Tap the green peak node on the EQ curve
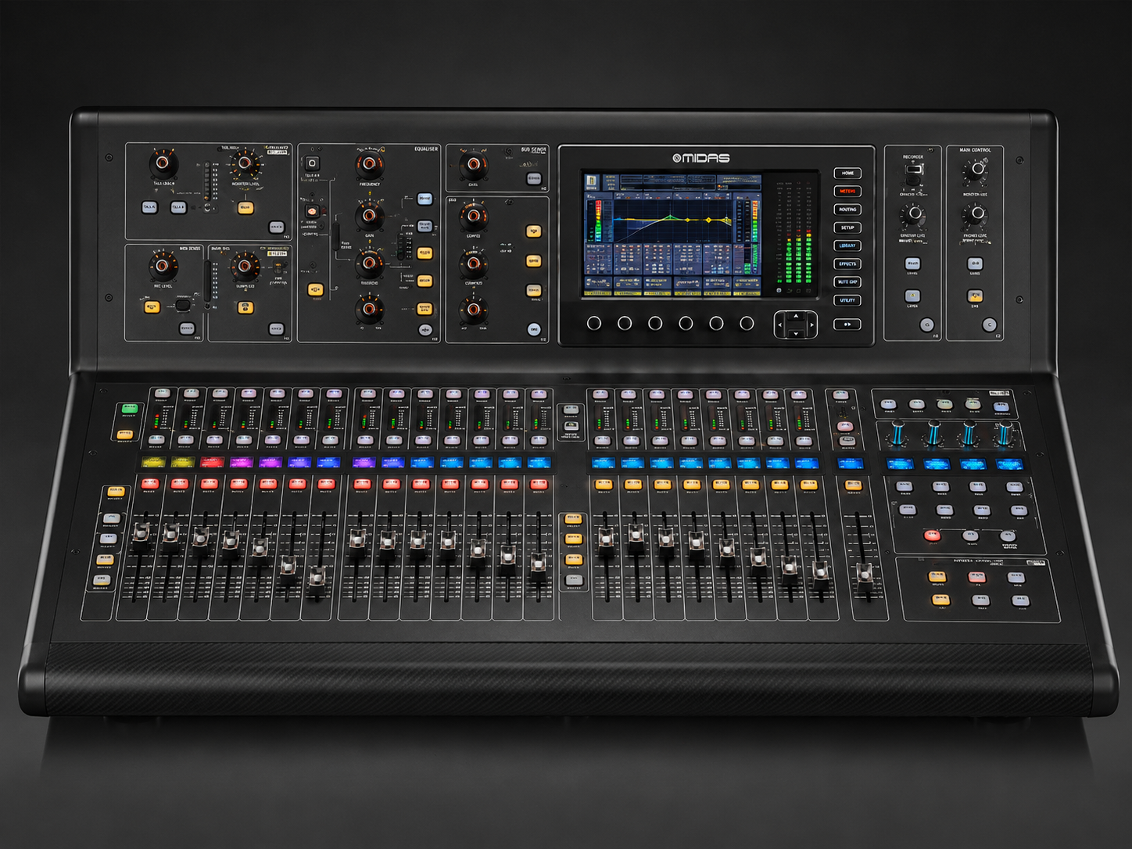Image resolution: width=1132 pixels, height=849 pixels. 670,216
